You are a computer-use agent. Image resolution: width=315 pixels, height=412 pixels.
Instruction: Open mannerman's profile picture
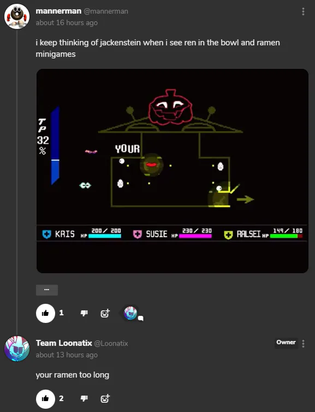click(x=17, y=16)
